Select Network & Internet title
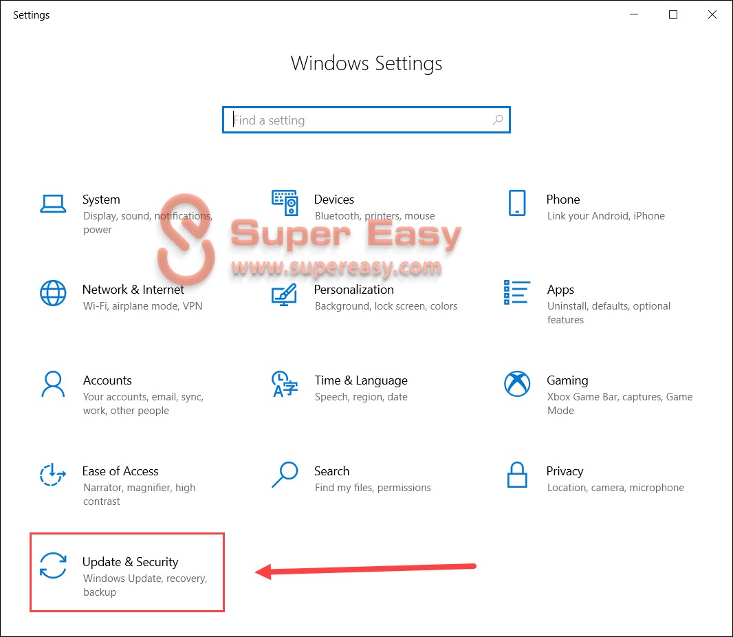This screenshot has height=637, width=733. pos(133,290)
